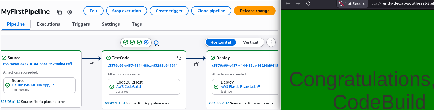The image size is (434, 110).
Task: Open the Settings tab
Action: (x=111, y=24)
